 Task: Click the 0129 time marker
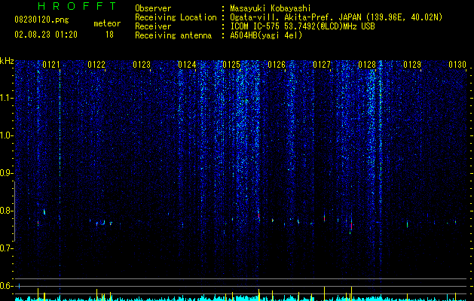(412, 65)
